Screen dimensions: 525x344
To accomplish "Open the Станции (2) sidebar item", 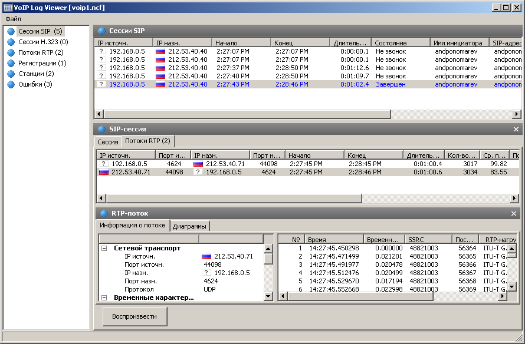I will coord(36,74).
